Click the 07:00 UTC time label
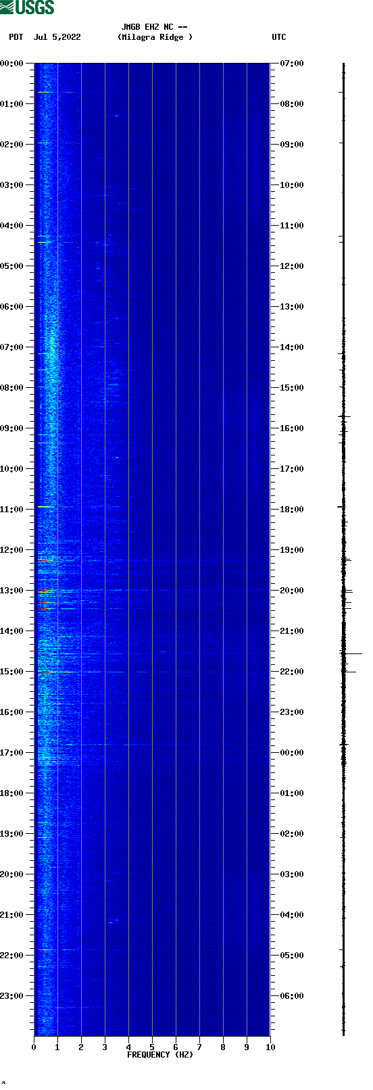The image size is (373, 1090). pos(292,64)
